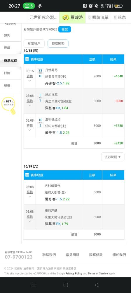Screen dimensions: 131x293
Task: Open the 彩幣帳戶 button
Action: click(x=34, y=44)
